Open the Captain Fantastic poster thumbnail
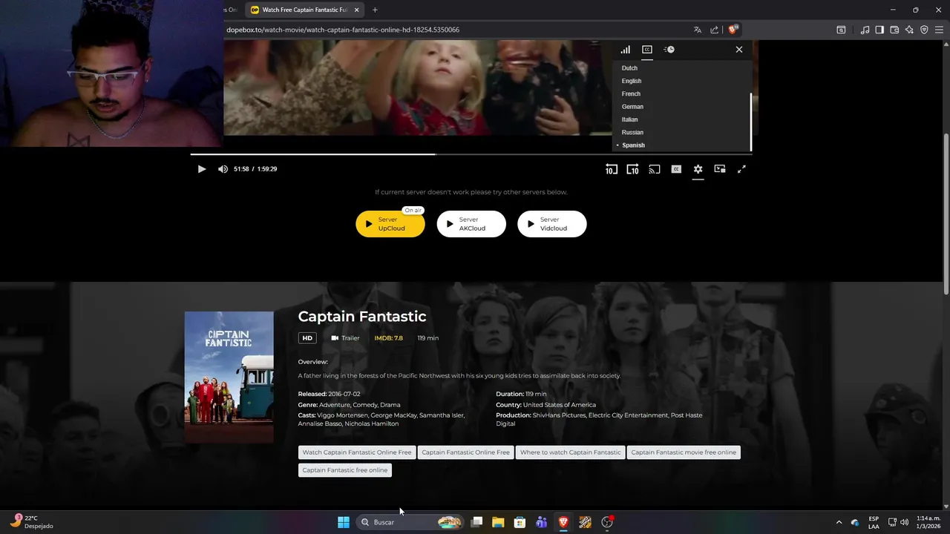Viewport: 950px width, 534px height. click(229, 378)
